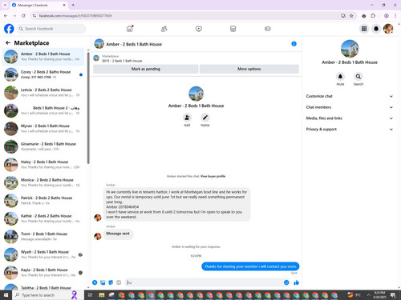
Task: Open the Windows notification center icon
Action: [393, 295]
